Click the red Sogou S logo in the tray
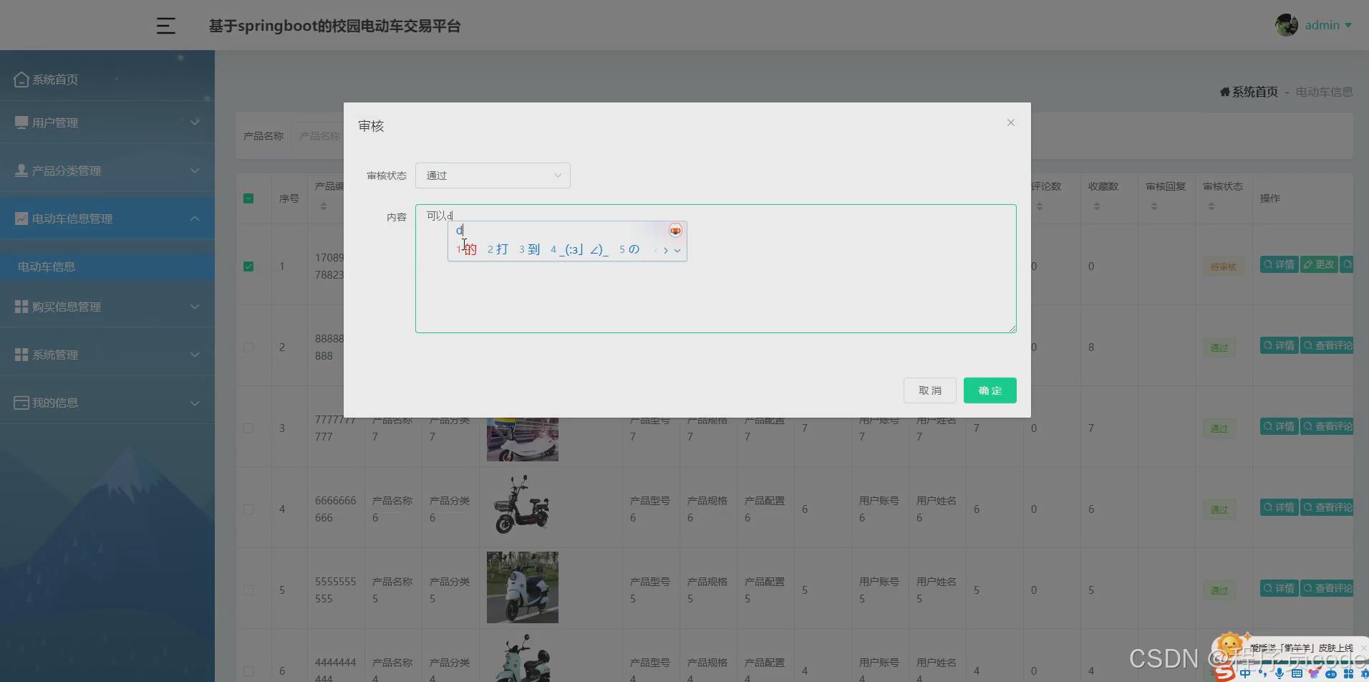Viewport: 1369px width, 682px height. tap(1224, 672)
